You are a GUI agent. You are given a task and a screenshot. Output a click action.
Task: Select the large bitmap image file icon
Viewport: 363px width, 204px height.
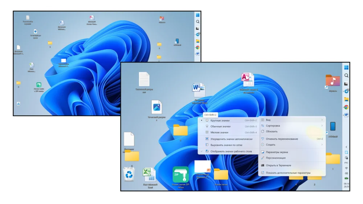156,107
